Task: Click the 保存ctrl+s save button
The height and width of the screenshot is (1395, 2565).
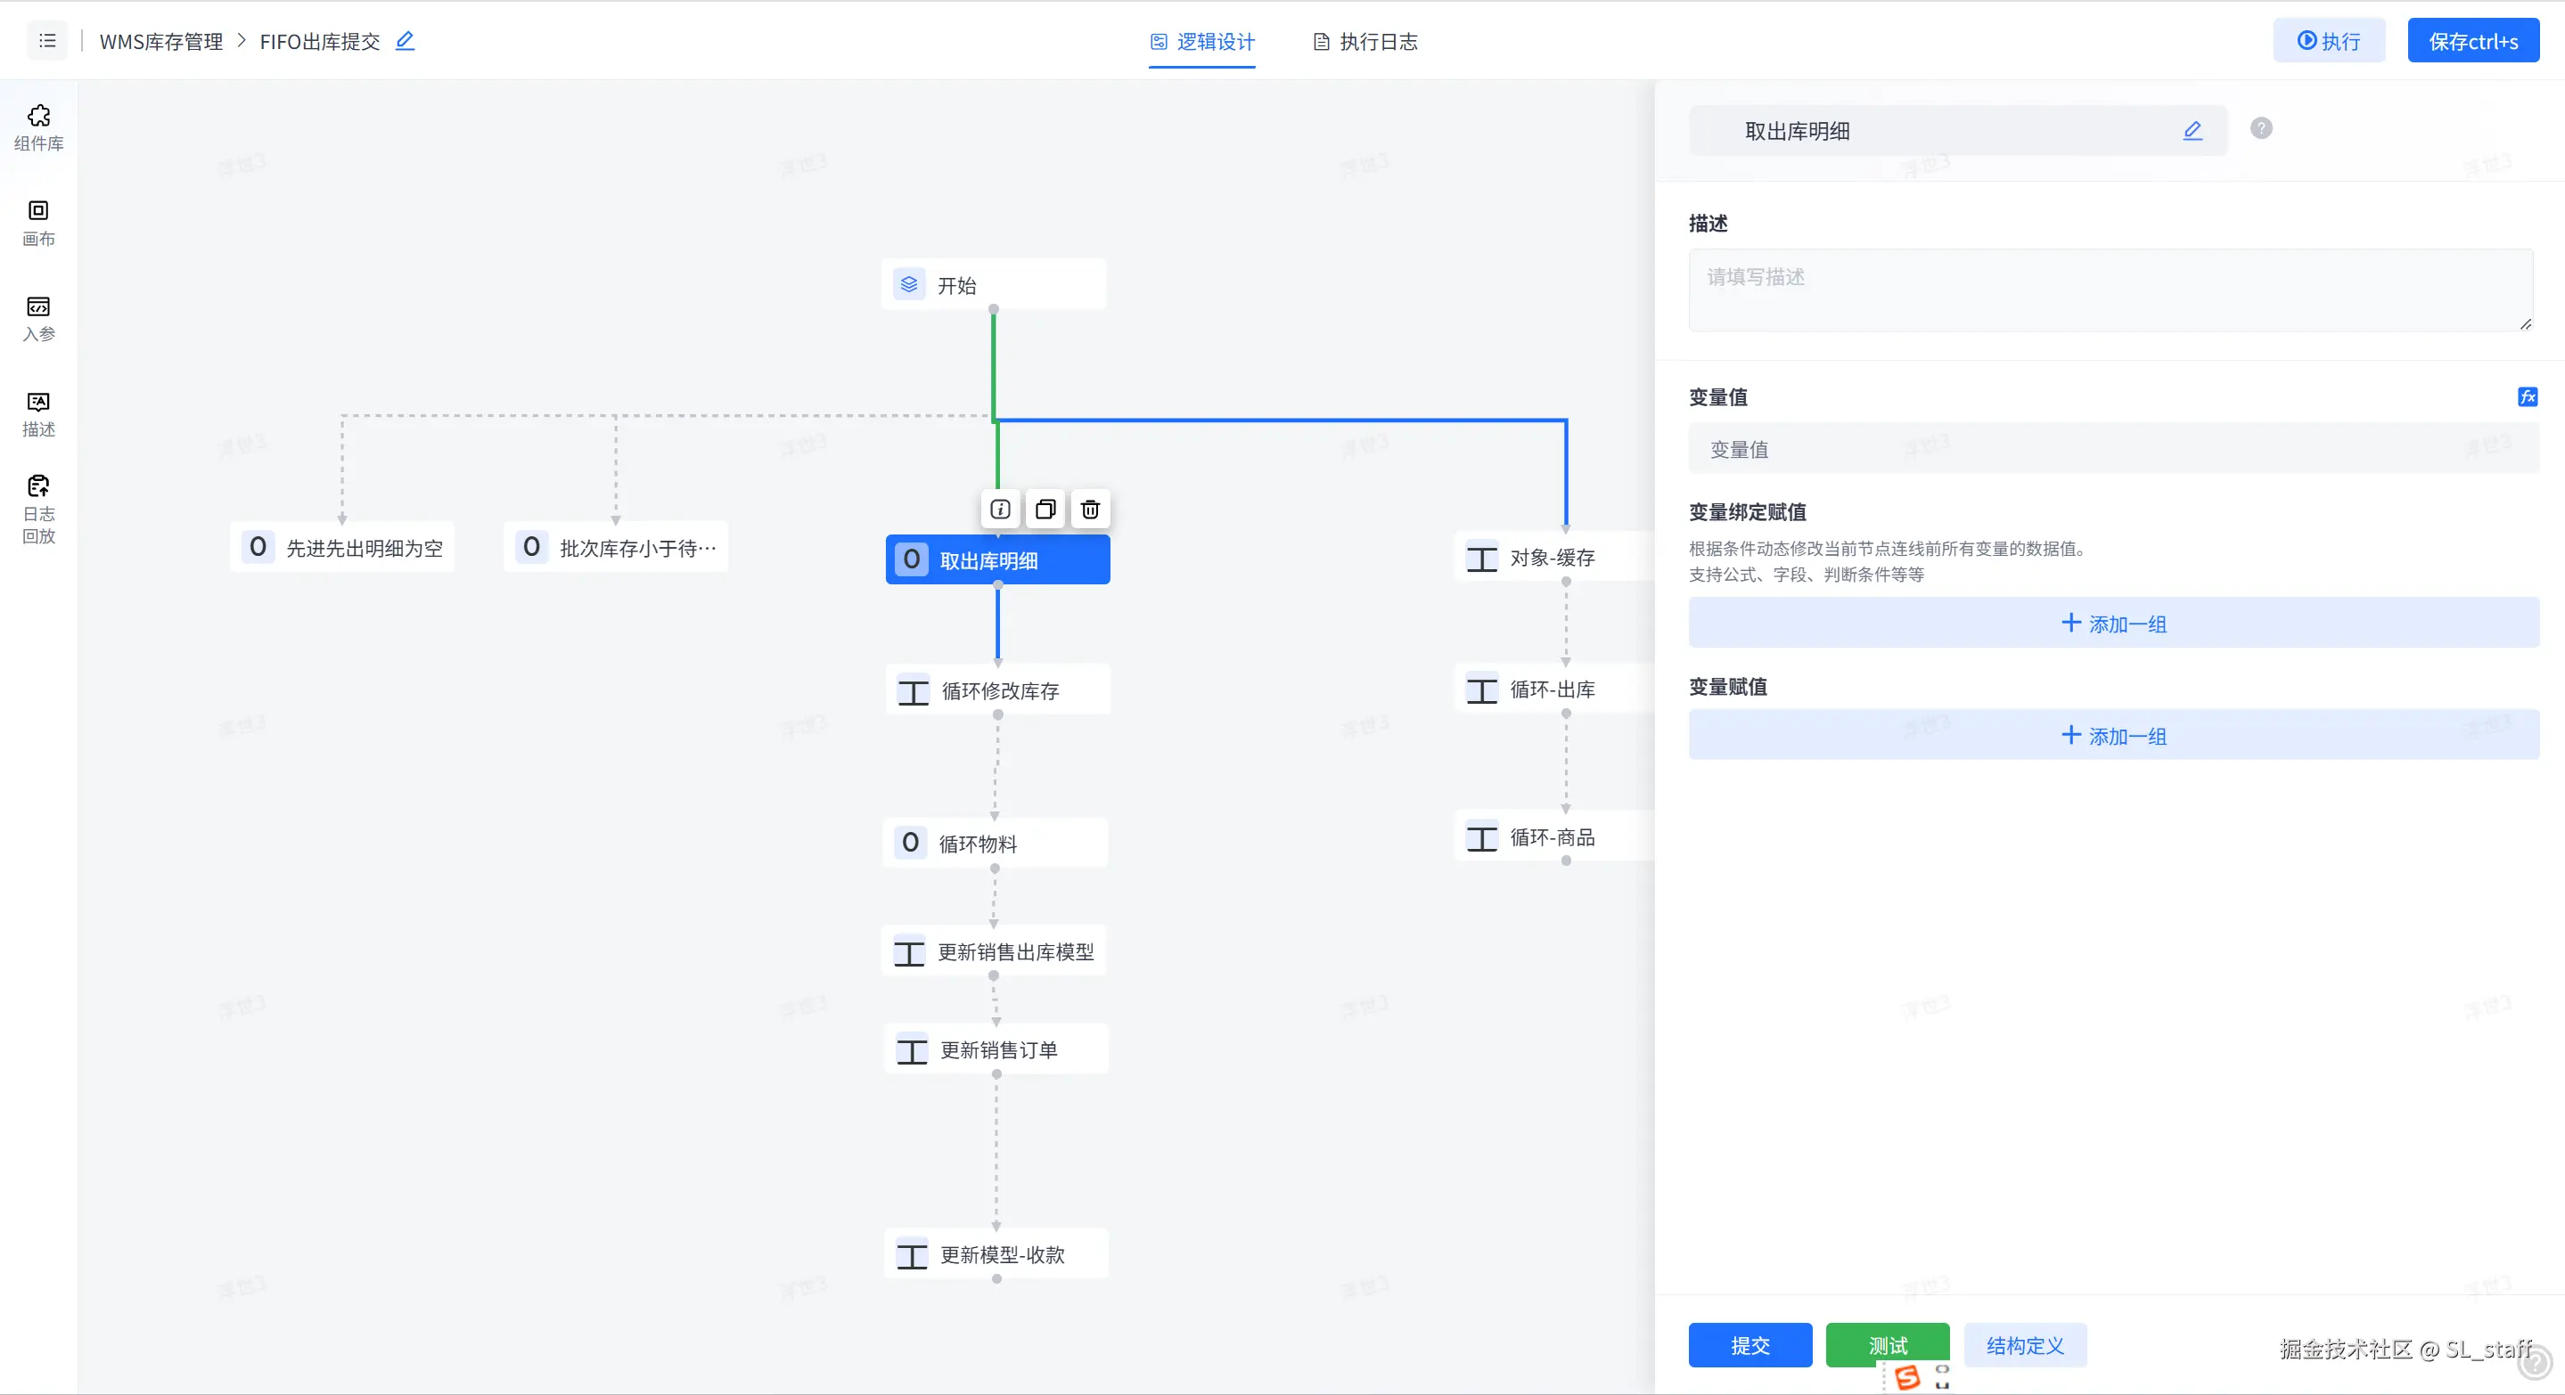Action: [2472, 41]
